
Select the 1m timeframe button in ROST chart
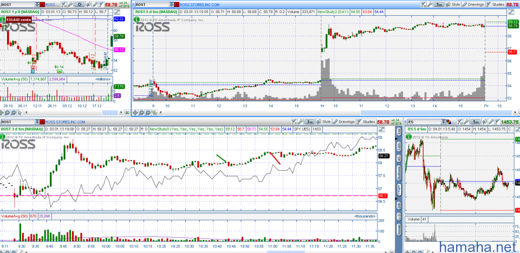click(x=309, y=122)
